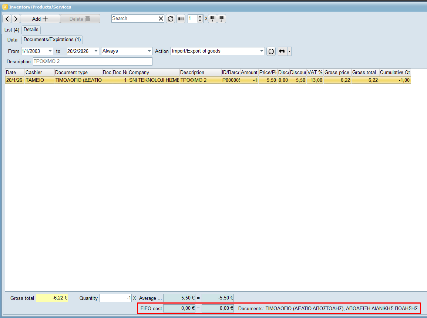Refresh the search results
Screen dimensions: 427x318
170,19
